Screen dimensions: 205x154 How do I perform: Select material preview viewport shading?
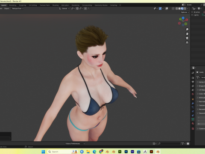[x=182, y=9]
